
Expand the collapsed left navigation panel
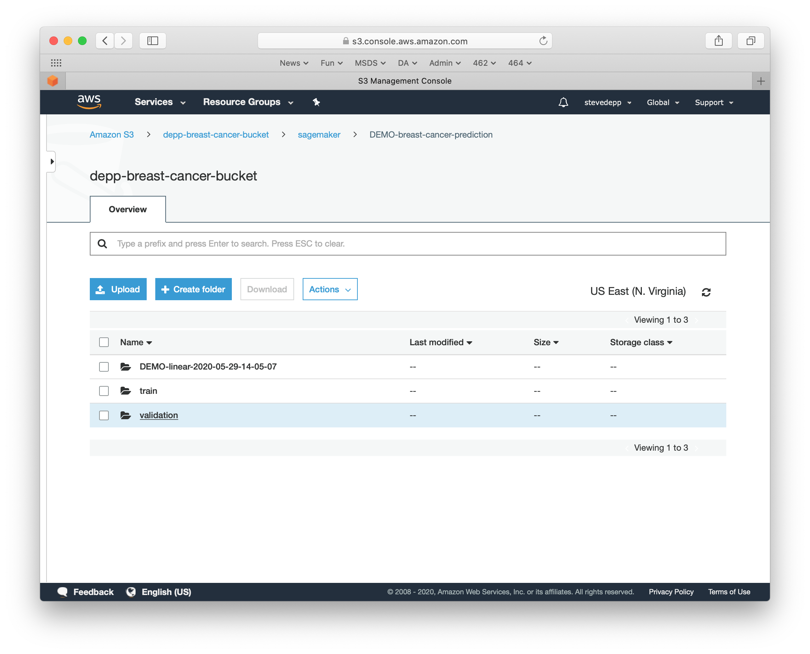tap(51, 162)
